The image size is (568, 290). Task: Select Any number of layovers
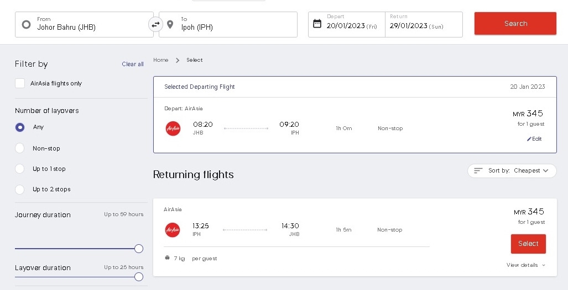click(20, 127)
